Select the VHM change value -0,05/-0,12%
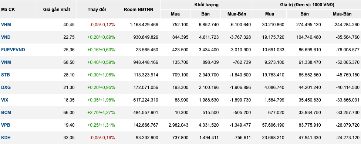361x144 pixels. (102, 25)
